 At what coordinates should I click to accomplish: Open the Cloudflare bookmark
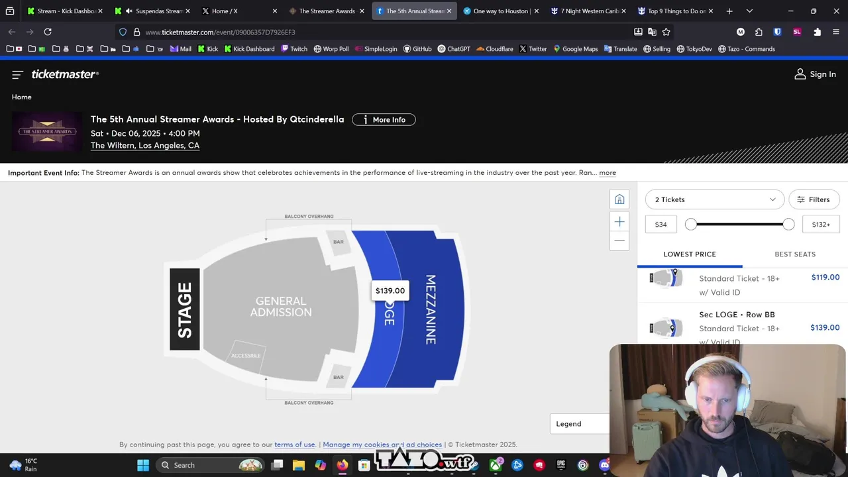pyautogui.click(x=495, y=49)
